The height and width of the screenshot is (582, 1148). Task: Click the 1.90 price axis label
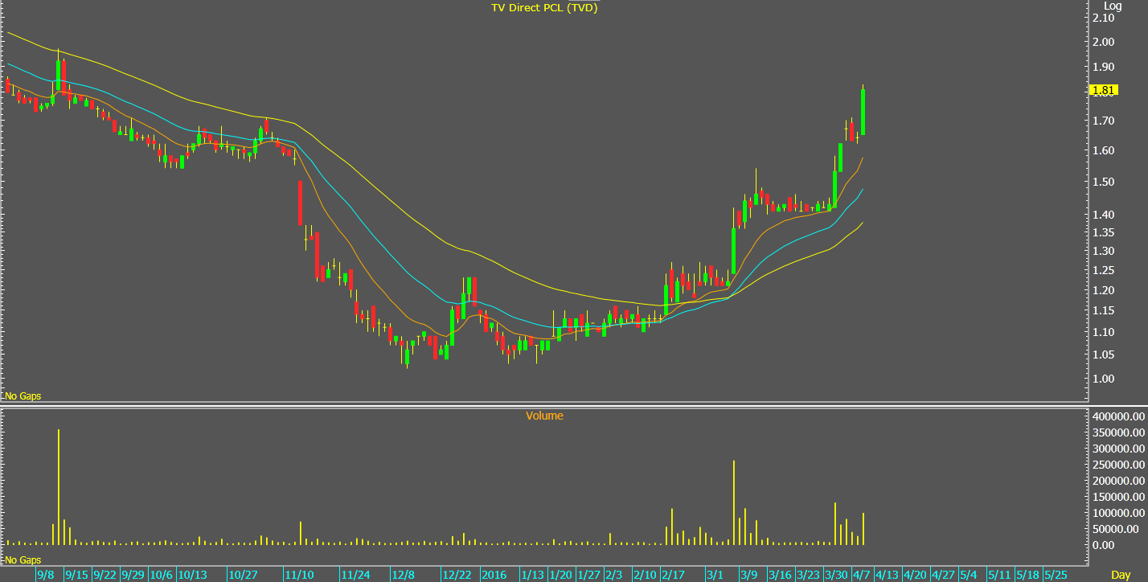(1103, 67)
